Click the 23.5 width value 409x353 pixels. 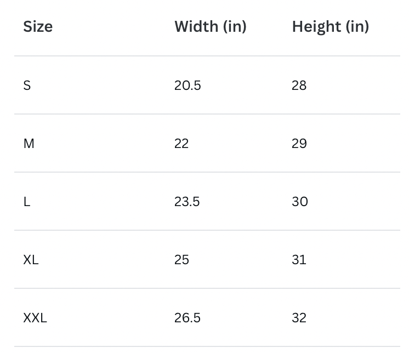tap(187, 202)
